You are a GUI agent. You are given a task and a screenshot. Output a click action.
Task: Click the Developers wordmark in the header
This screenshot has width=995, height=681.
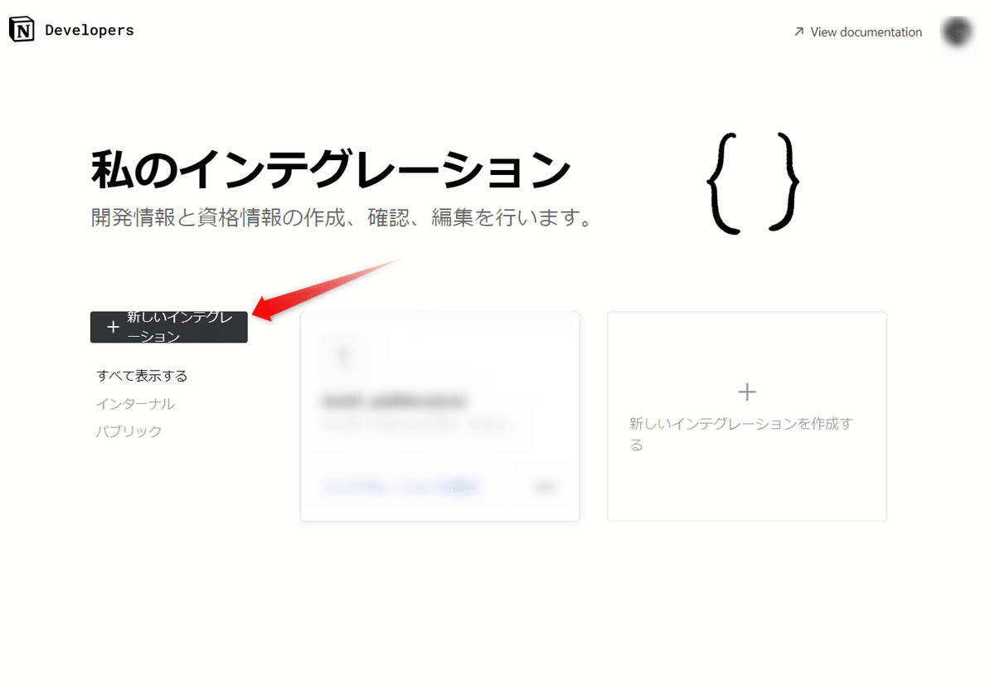coord(91,29)
